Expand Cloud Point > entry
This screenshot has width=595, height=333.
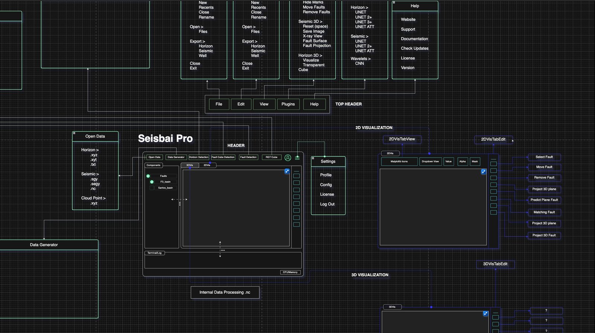(93, 198)
